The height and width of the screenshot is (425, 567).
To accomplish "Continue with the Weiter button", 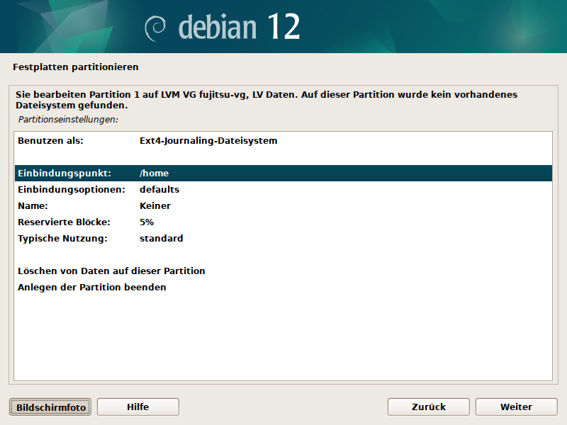I will pos(516,407).
